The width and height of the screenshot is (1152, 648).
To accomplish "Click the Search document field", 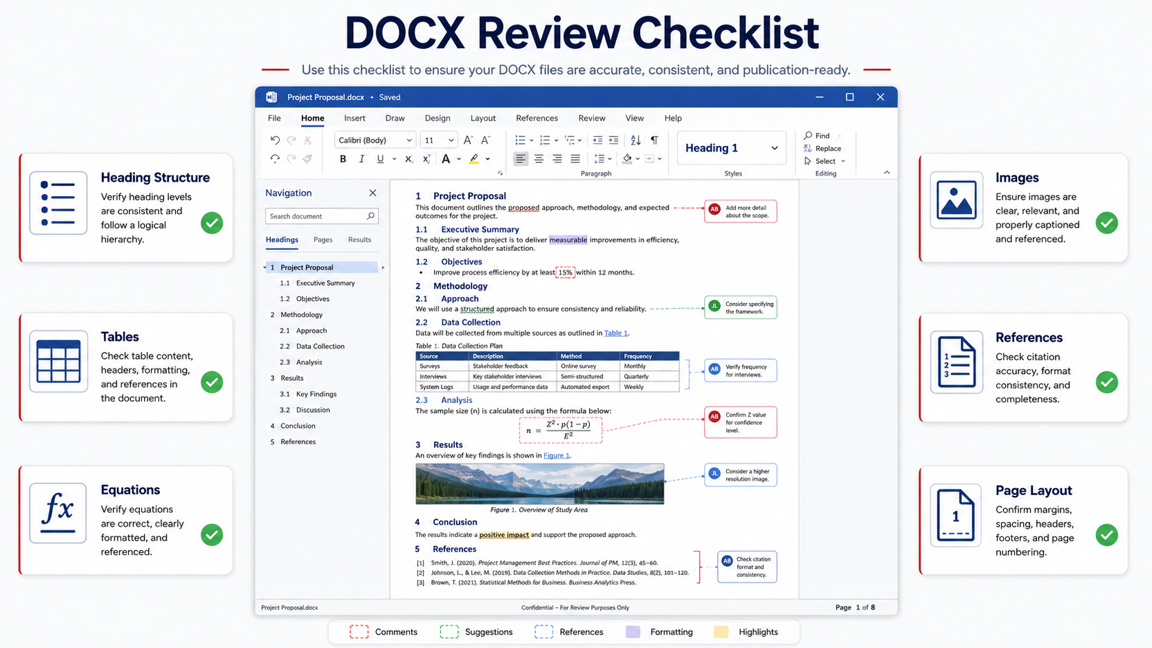I will [322, 216].
